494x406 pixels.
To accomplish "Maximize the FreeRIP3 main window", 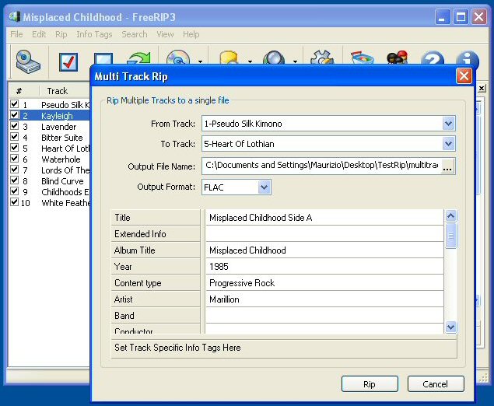I will (x=461, y=16).
